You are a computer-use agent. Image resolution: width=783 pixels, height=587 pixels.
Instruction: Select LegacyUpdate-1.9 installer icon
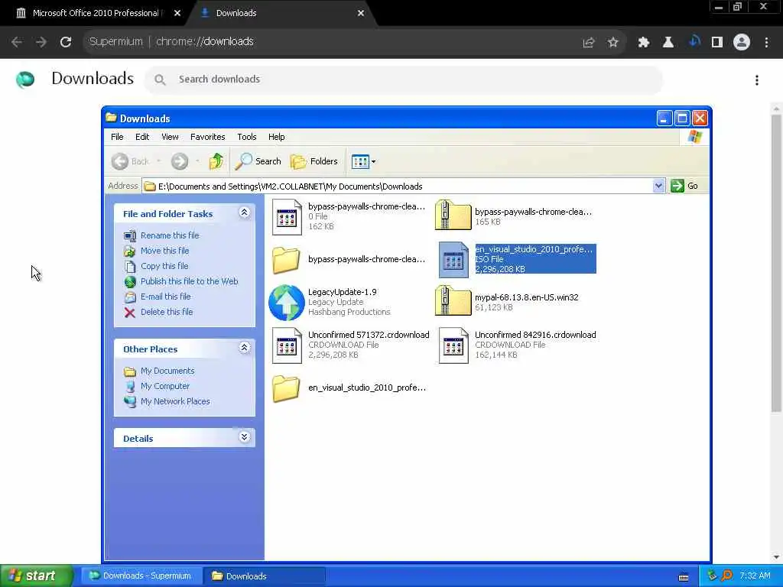coord(287,303)
